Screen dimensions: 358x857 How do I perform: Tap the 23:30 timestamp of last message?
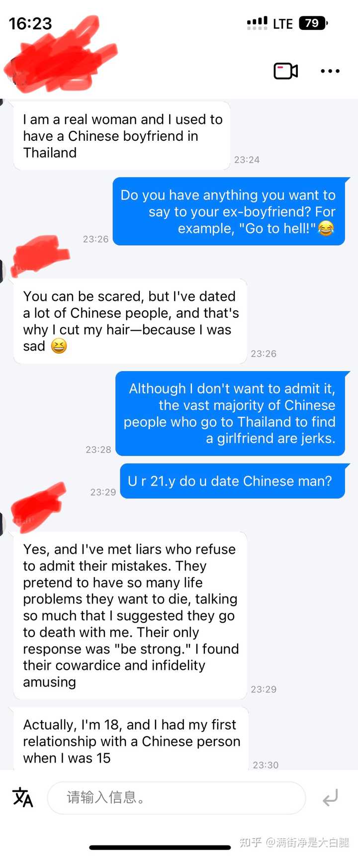point(266,765)
